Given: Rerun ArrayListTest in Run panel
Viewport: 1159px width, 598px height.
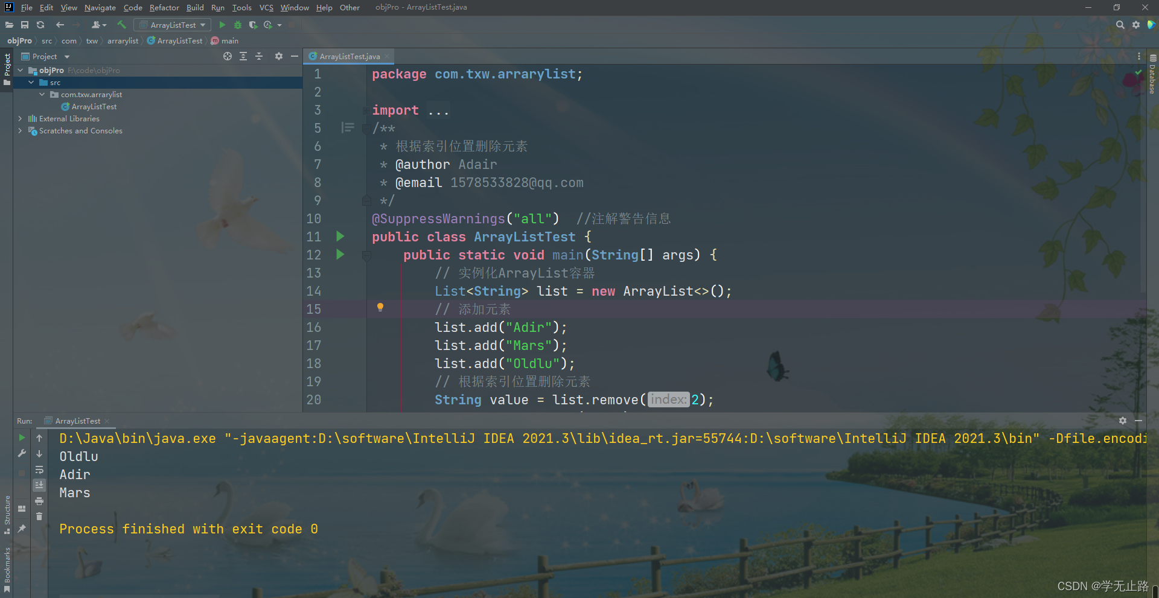Looking at the screenshot, I should pos(22,437).
